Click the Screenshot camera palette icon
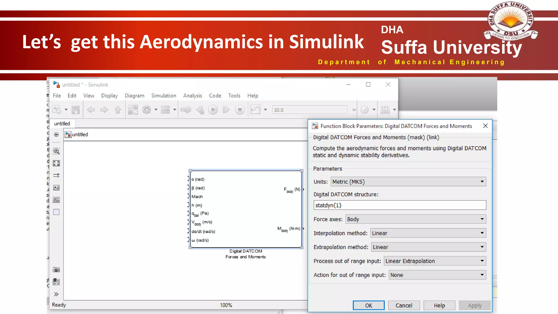This screenshot has height=314, width=558. [x=56, y=270]
